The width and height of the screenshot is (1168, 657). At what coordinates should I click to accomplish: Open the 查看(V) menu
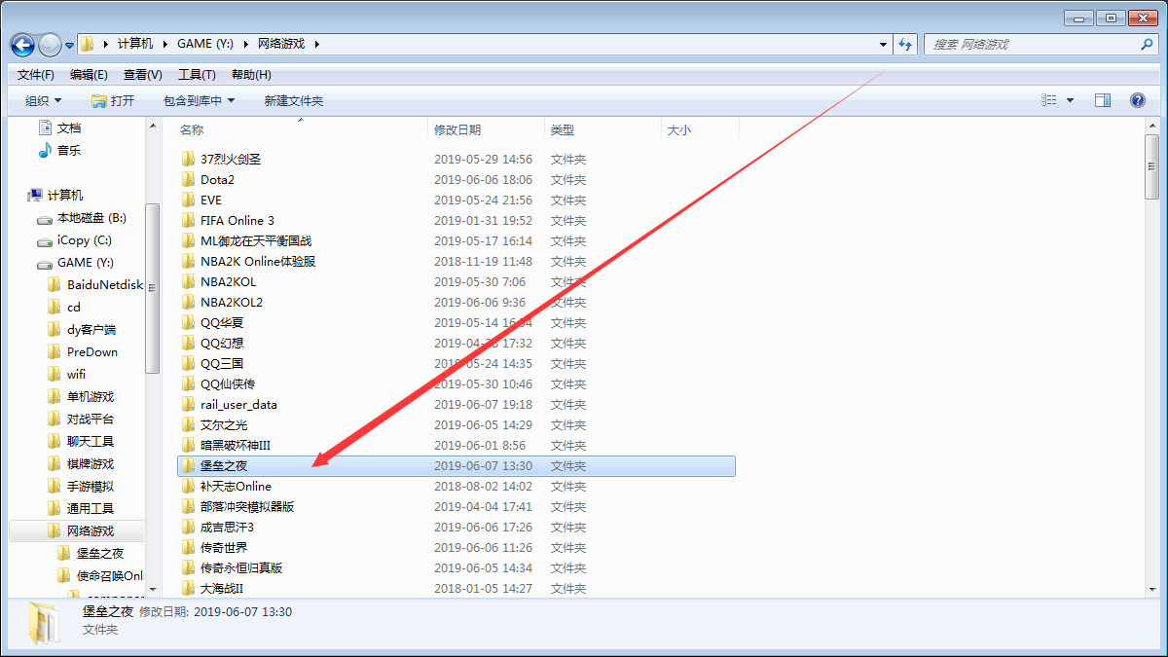tap(143, 75)
